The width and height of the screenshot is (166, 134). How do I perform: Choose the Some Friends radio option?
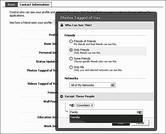[x=71, y=59]
